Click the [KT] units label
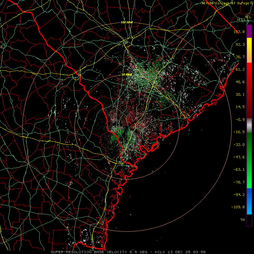 click(241, 19)
